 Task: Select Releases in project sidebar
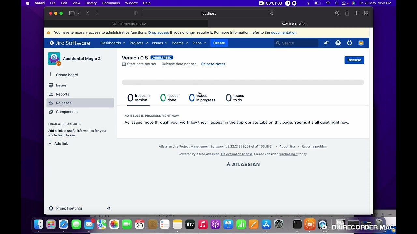point(80,103)
